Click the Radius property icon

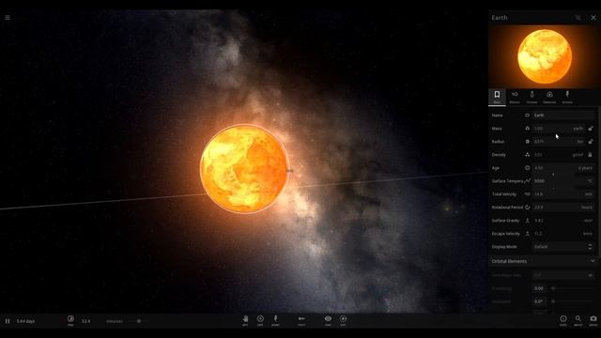pyautogui.click(x=528, y=142)
